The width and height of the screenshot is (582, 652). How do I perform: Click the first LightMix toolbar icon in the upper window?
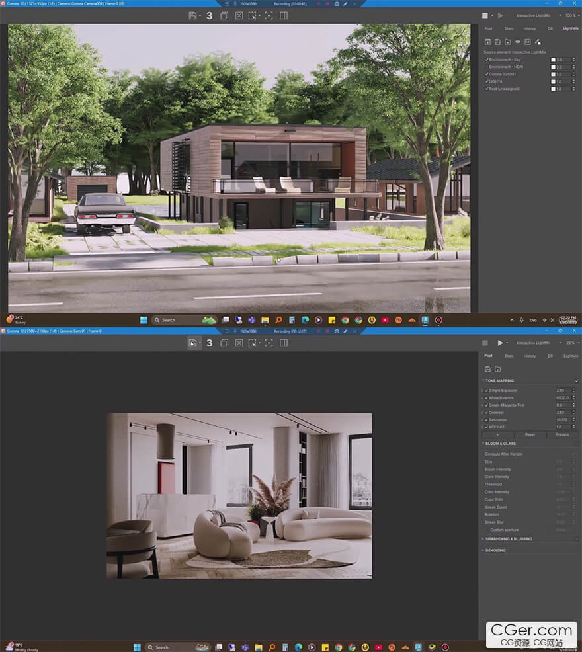[487, 42]
